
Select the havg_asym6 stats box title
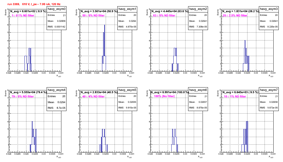(198, 90)
